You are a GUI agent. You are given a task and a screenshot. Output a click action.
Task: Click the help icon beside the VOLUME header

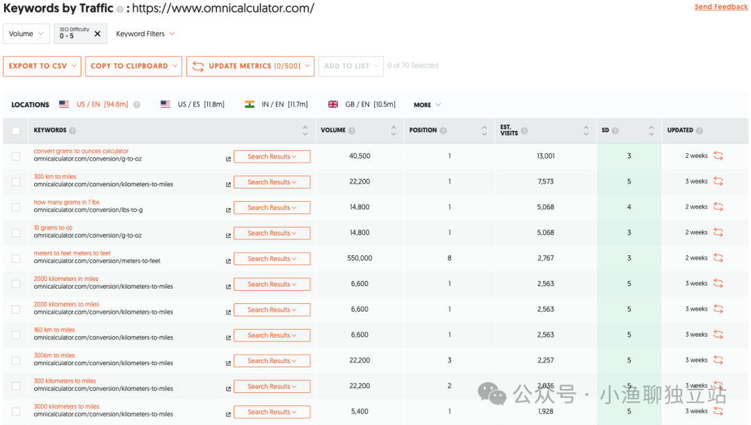click(352, 130)
